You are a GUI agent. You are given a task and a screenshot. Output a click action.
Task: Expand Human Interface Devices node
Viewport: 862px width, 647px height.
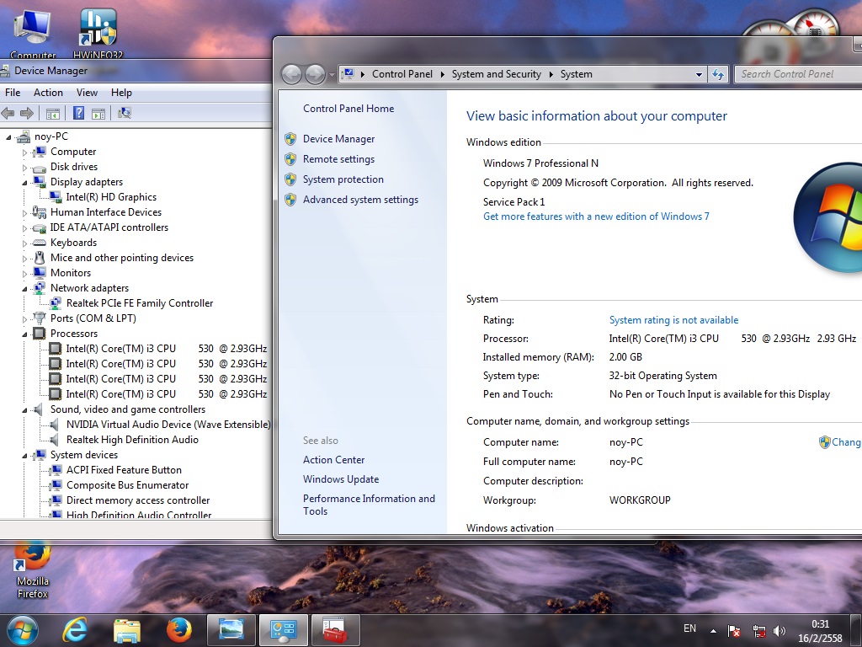(24, 212)
